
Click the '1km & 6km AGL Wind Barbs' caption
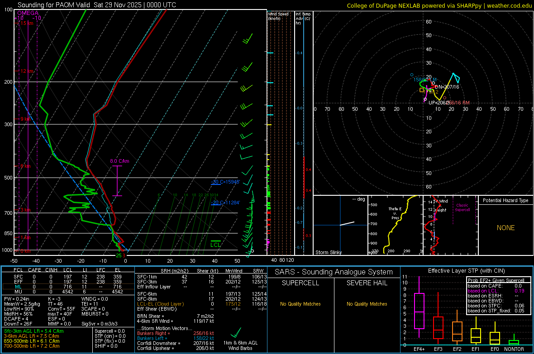tap(240, 345)
